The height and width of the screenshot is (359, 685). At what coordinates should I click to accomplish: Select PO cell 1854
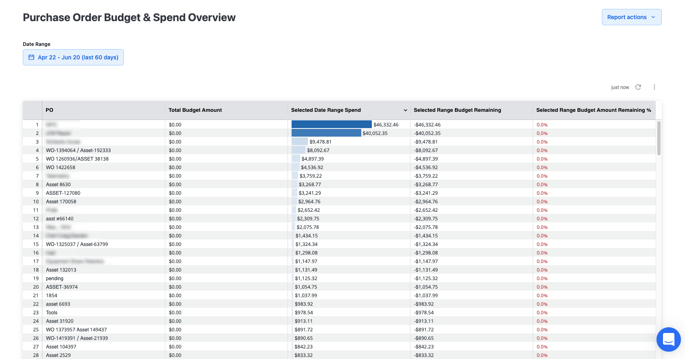click(x=52, y=296)
